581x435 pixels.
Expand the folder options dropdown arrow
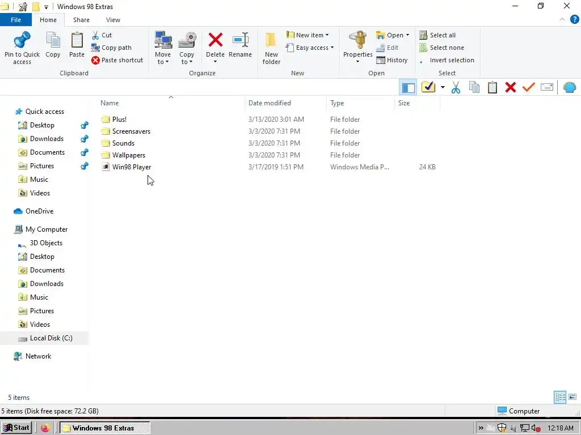pos(443,88)
